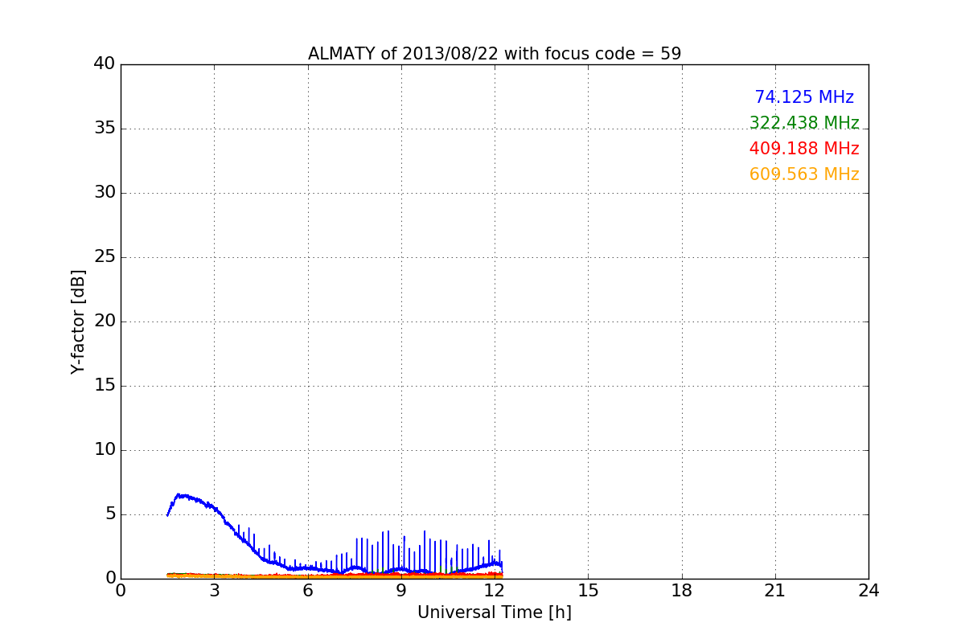This screenshot has height=643, width=965.
Task: Click the 'Y-factor [dB]' axis label
Action: pyautogui.click(x=78, y=321)
